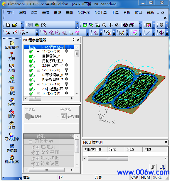Click the 读取模型 (read model) icon

click(x=12, y=45)
